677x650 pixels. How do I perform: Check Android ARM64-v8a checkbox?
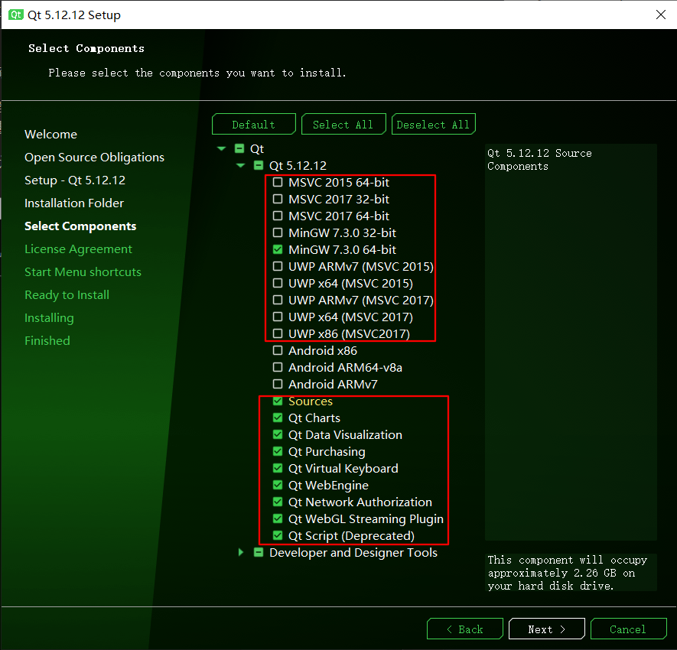[278, 367]
